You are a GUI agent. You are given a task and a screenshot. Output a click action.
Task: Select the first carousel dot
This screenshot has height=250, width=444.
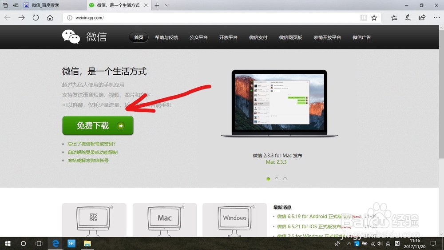(x=268, y=179)
